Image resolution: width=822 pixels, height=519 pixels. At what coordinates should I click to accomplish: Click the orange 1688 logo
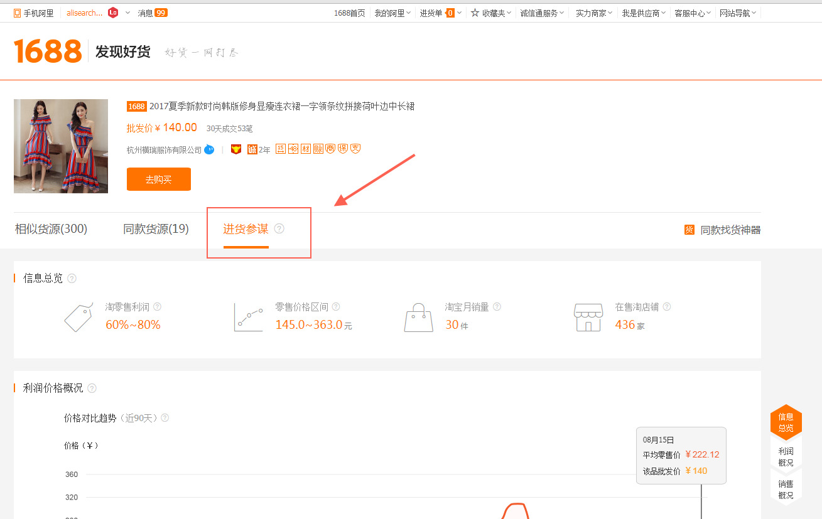coord(48,51)
